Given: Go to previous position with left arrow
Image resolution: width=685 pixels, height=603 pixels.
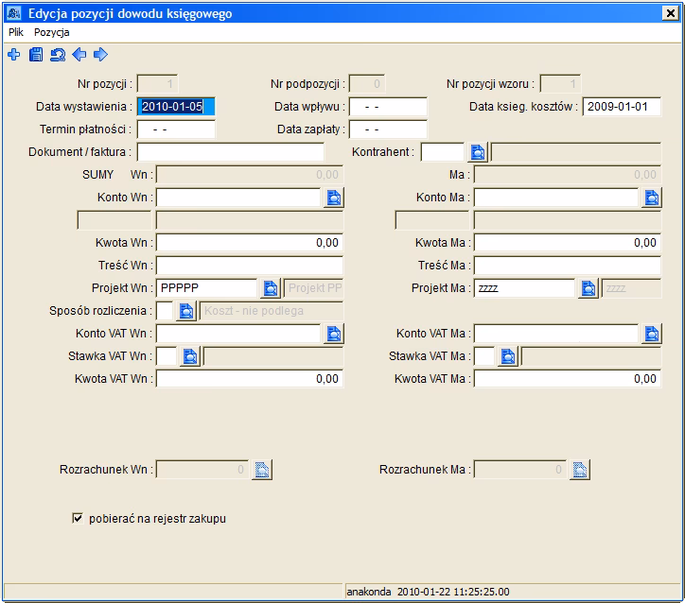Looking at the screenshot, I should tap(79, 55).
